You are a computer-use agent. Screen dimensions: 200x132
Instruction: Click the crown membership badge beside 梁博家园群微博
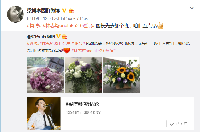(x=71, y=10)
